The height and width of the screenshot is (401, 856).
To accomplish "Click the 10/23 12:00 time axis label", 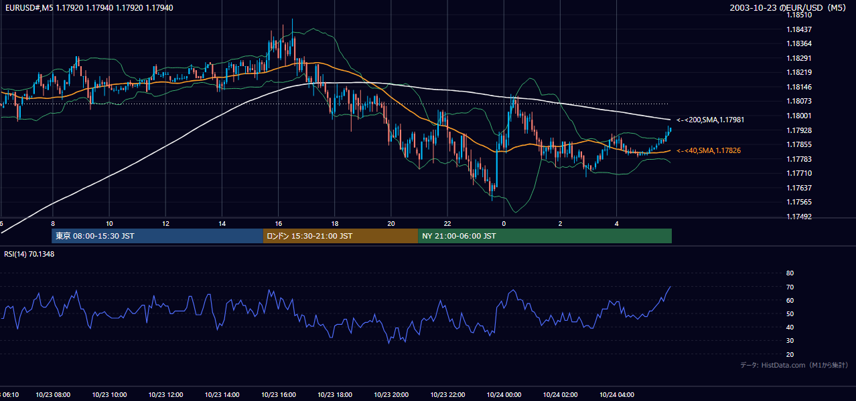I will [165, 395].
